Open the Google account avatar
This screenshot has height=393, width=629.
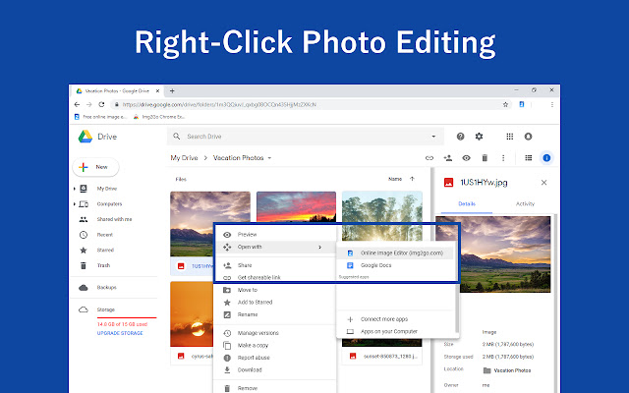point(529,137)
